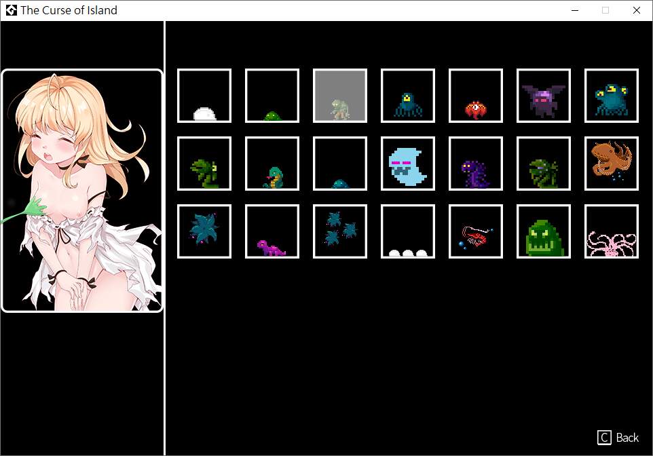Pick the teal monster with yellow eyes
653x456 pixels.
click(612, 96)
